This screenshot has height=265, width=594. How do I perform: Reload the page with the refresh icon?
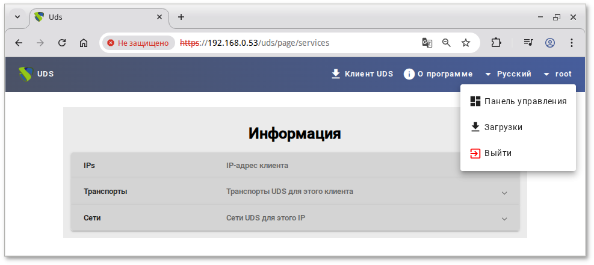coord(62,43)
